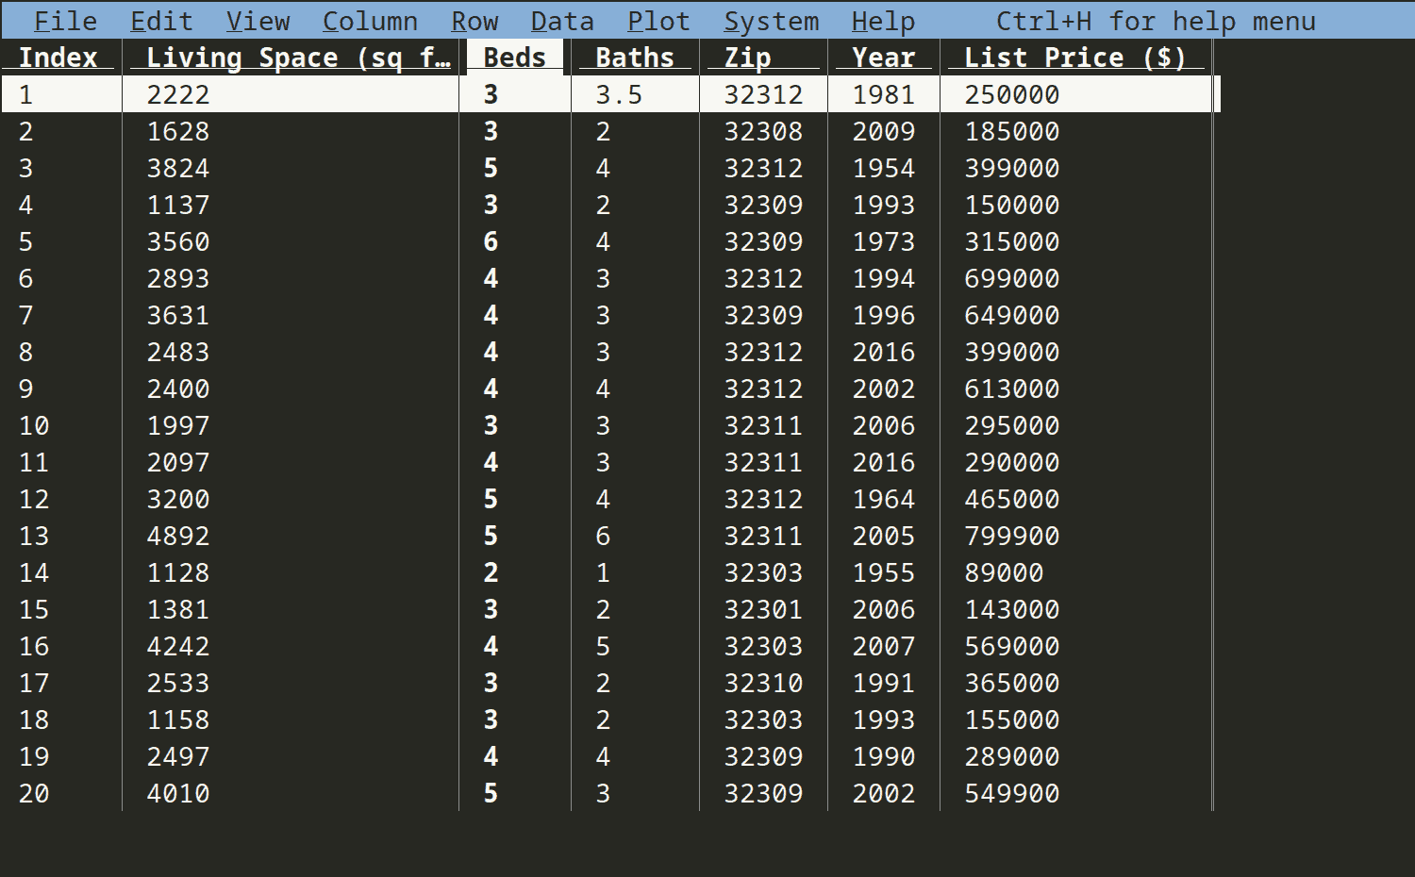Click baths value 6 in row 13

603,536
